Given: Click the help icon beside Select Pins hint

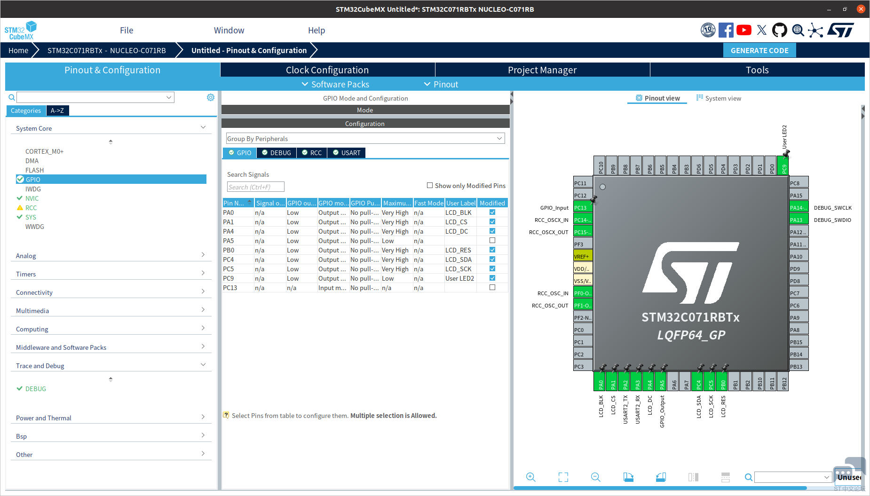Looking at the screenshot, I should click(x=226, y=415).
